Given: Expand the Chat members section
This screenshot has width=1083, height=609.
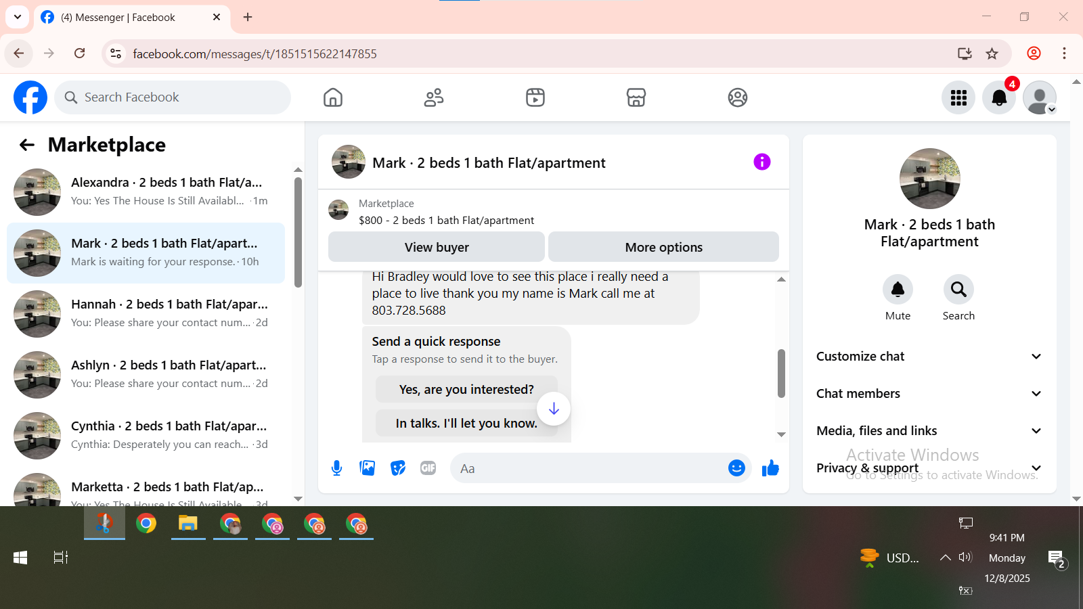Looking at the screenshot, I should click(929, 394).
